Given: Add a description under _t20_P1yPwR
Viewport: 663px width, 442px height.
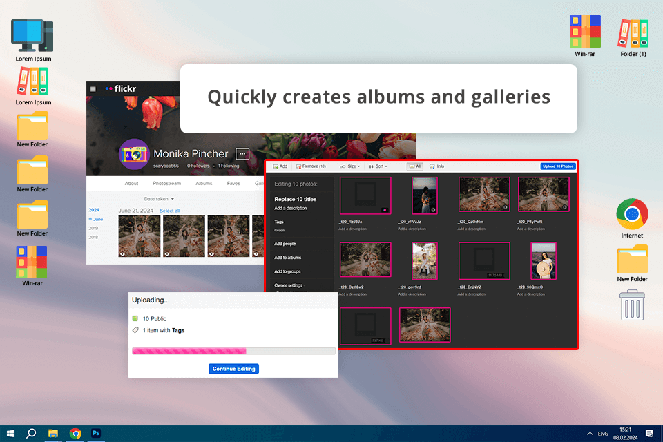Looking at the screenshot, I should (x=530, y=229).
